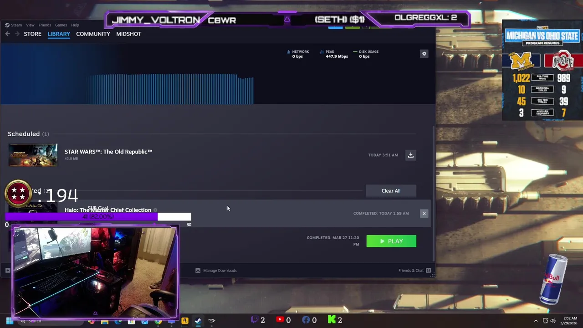
Task: Click the Michigan vs Ohio State overlay
Action: (x=542, y=71)
